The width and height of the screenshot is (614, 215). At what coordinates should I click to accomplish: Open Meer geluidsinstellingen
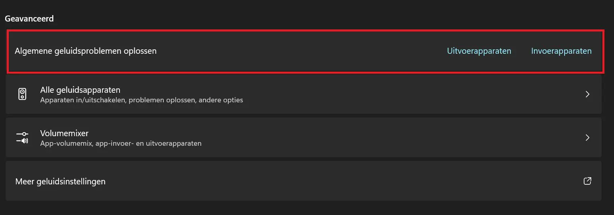pos(60,182)
